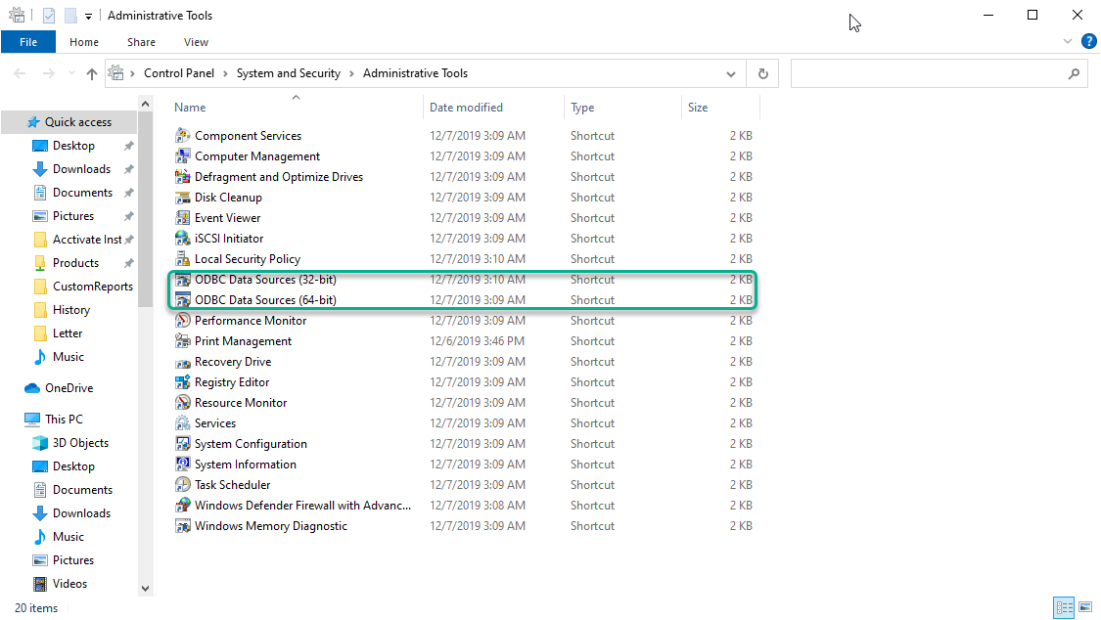Click the Properties quick access toolbar icon

[x=49, y=16]
